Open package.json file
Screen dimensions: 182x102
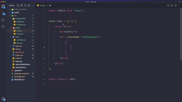(20, 76)
